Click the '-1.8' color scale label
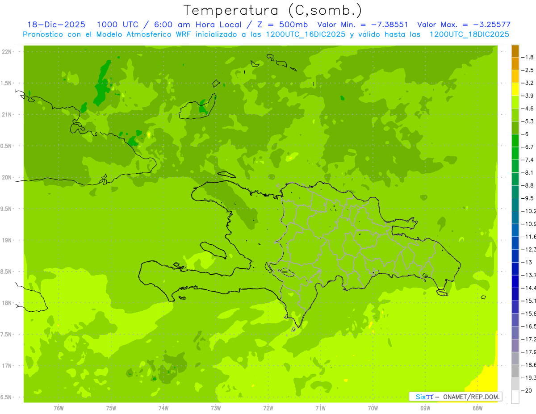 (528, 57)
